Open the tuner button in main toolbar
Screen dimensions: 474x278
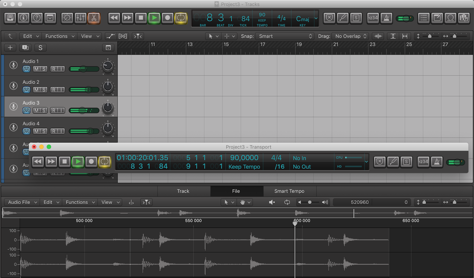click(x=343, y=18)
